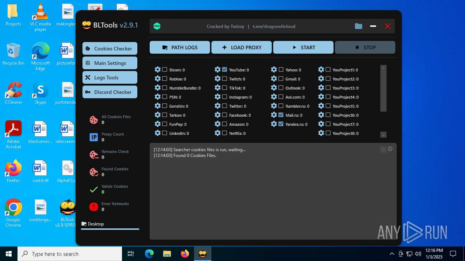
Task: Uncheck the YouTube checkbox
Action: (225, 70)
